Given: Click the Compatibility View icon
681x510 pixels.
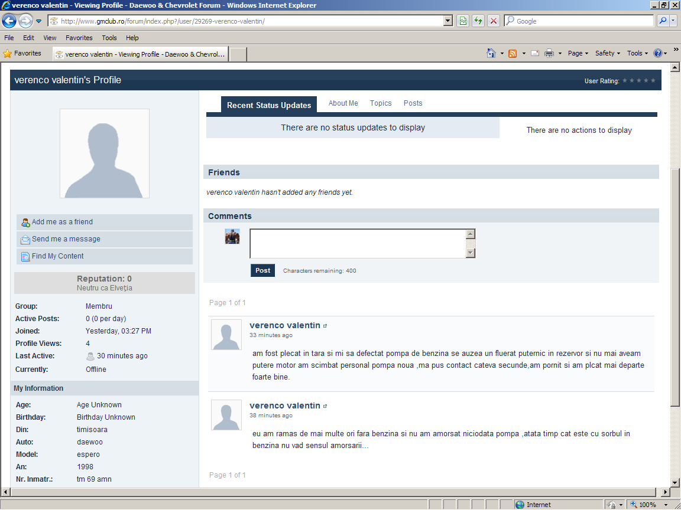Looking at the screenshot, I should tap(462, 21).
